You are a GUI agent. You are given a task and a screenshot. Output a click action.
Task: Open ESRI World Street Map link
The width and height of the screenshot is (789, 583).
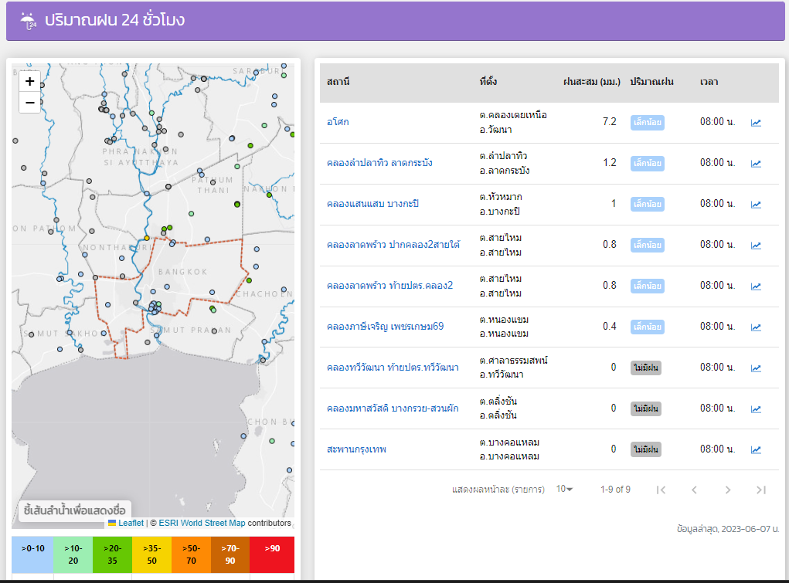coord(202,523)
